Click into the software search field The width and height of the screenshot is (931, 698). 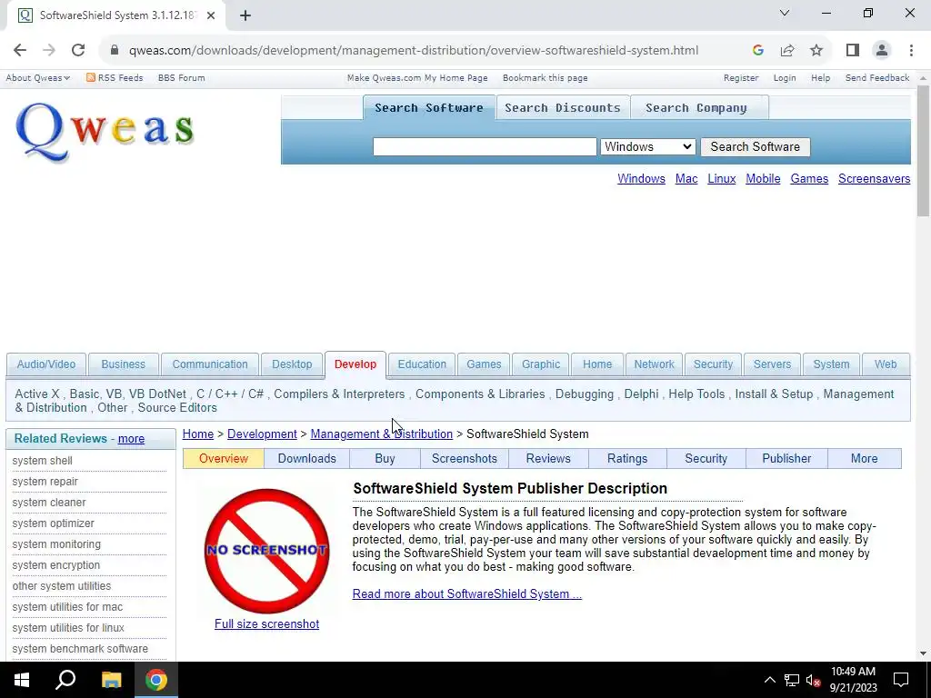(x=485, y=146)
